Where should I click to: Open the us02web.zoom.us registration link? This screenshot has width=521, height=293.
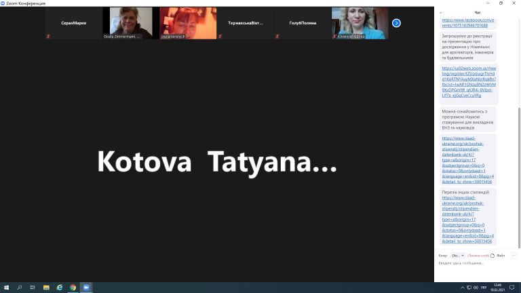pyautogui.click(x=469, y=82)
